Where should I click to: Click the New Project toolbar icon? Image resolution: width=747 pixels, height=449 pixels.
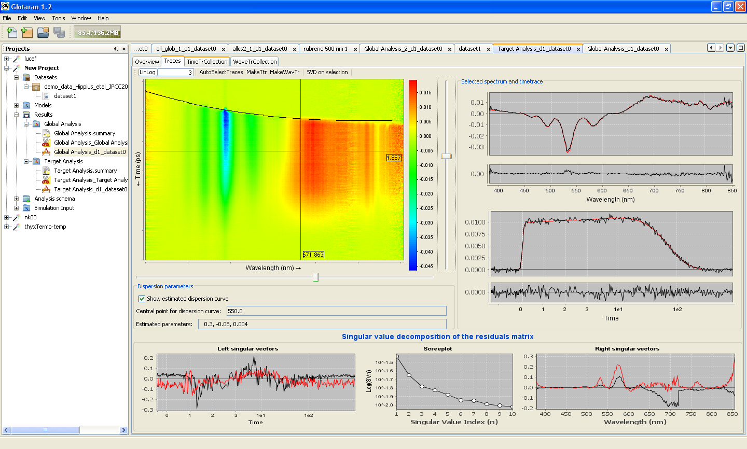[27, 32]
